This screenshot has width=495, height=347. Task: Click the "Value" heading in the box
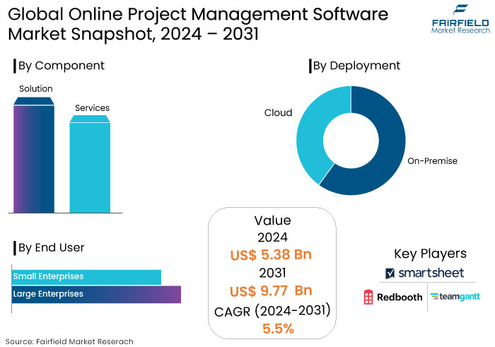click(x=272, y=220)
